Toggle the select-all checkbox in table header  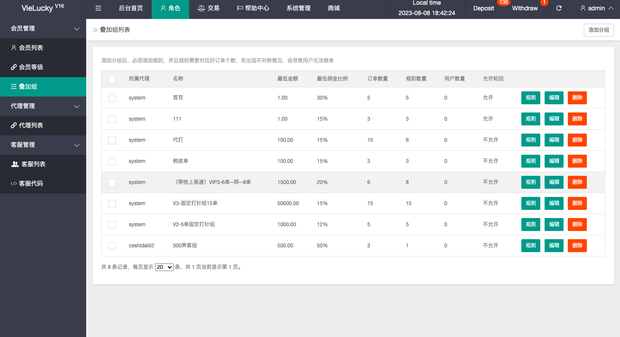(x=112, y=79)
